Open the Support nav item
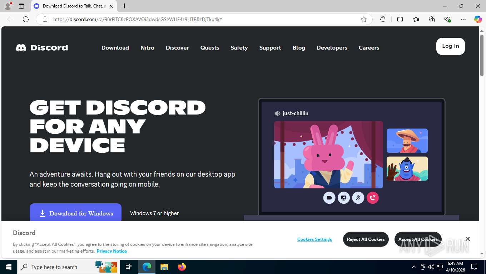 [270, 48]
